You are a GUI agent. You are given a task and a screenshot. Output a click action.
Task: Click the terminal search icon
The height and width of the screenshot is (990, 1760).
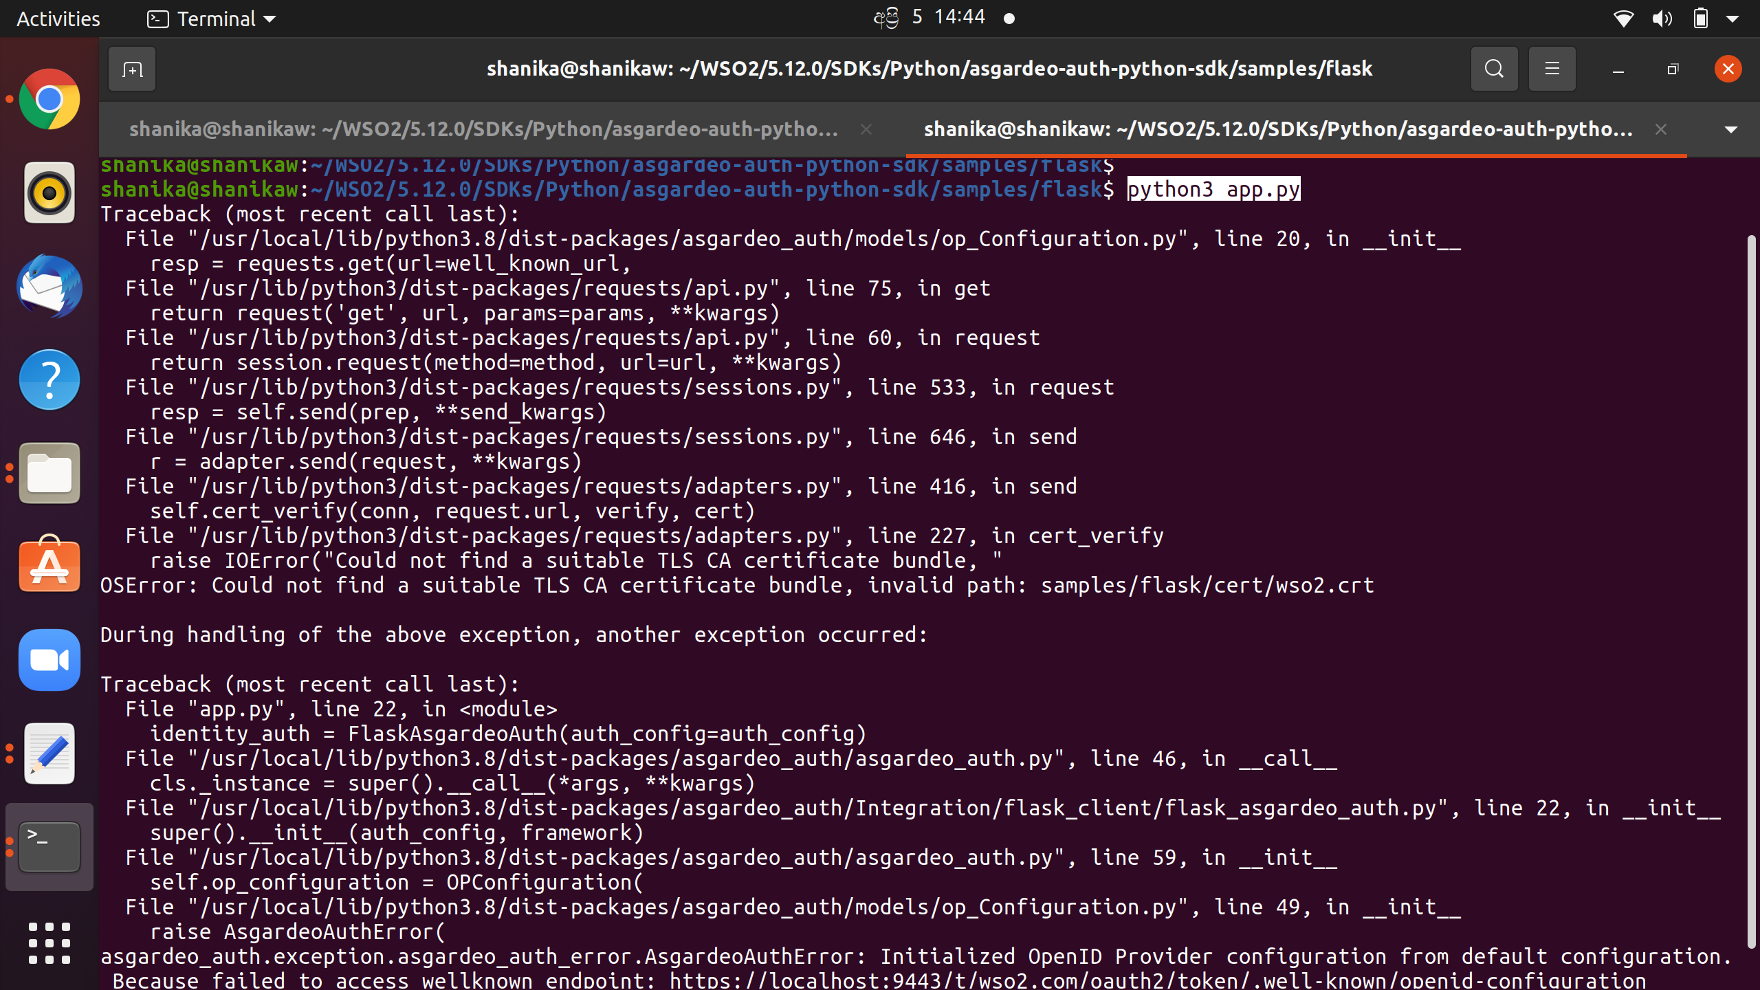[x=1494, y=69]
